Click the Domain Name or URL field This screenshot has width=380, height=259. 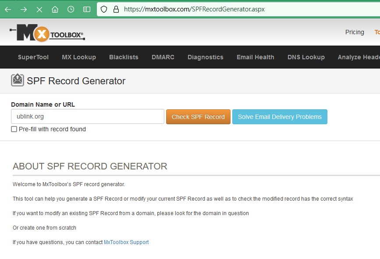(x=88, y=117)
